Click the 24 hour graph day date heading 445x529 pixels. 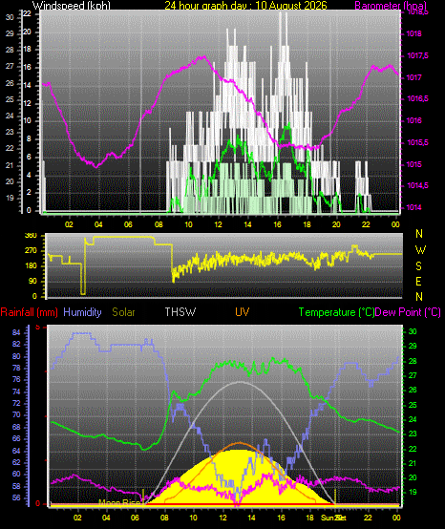coord(246,6)
